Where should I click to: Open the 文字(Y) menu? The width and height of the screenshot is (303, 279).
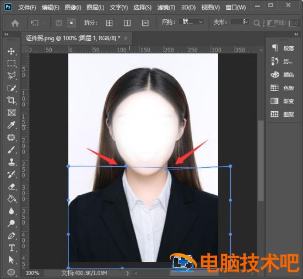(119, 8)
